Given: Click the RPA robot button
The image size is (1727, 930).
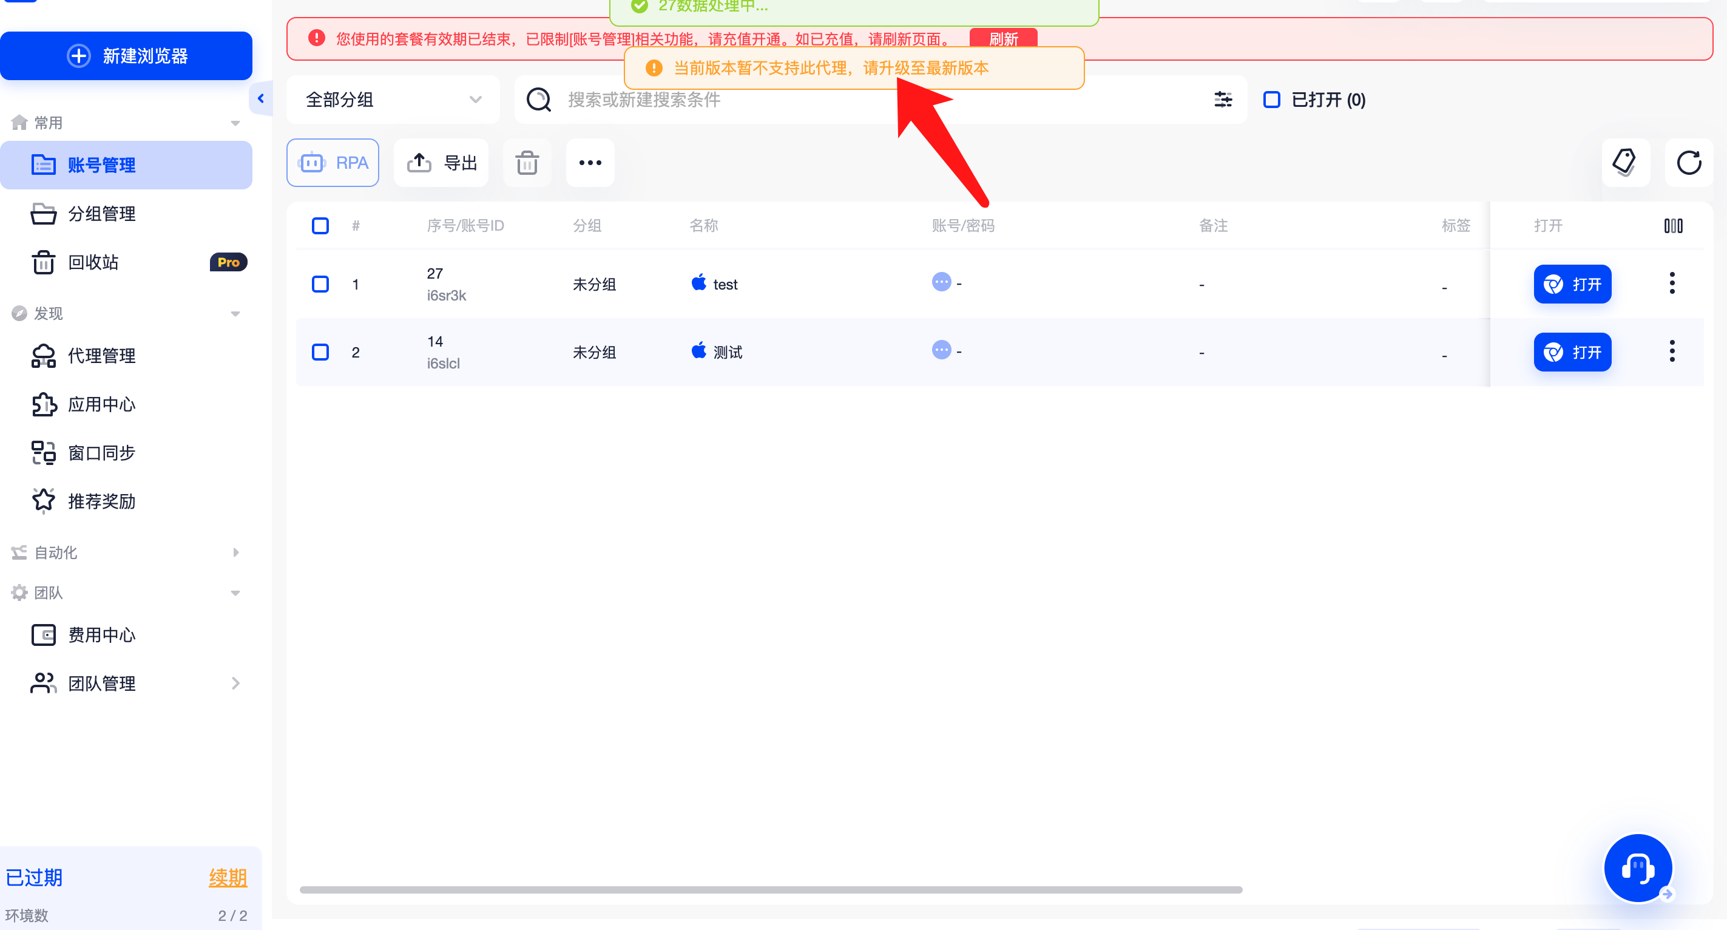Looking at the screenshot, I should tap(333, 163).
